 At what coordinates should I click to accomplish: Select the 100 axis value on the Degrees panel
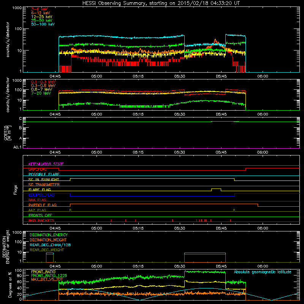(x=18, y=271)
